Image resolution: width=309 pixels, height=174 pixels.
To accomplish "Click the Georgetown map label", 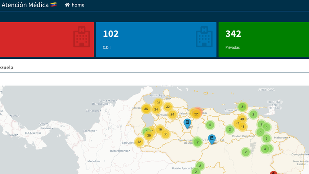I will 299,154.
